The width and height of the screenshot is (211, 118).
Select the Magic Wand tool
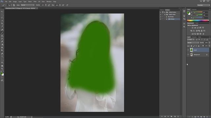point(2,20)
